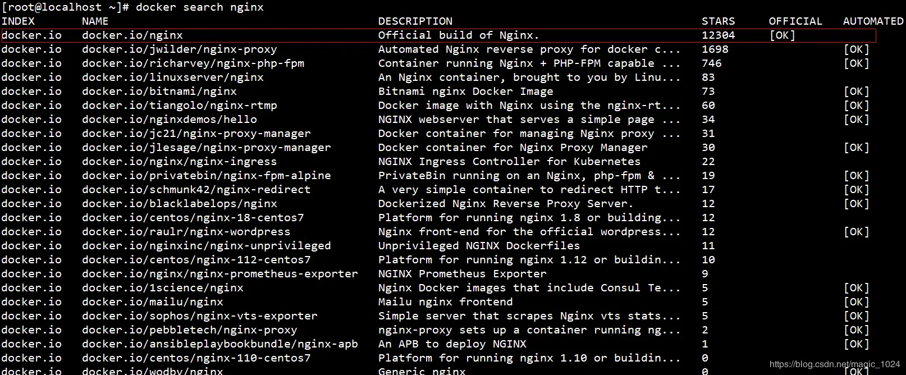The width and height of the screenshot is (906, 375).
Task: Select docker.io/ansibleplaybookbundle/nginx-apb name
Action: click(x=220, y=344)
